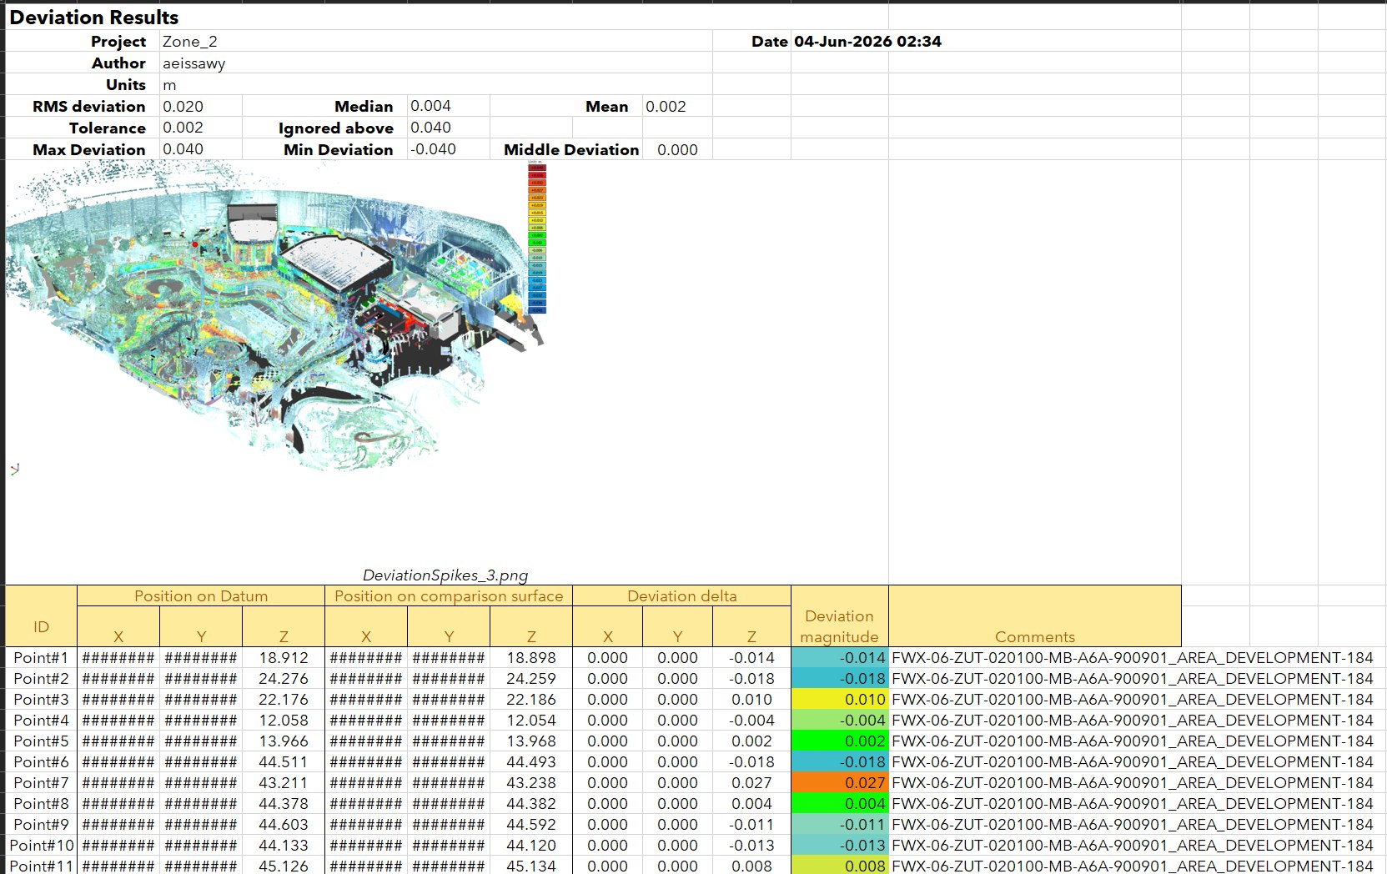Select the Mean value 0.002
Screen dimensions: 1387x874
pyautogui.click(x=666, y=107)
